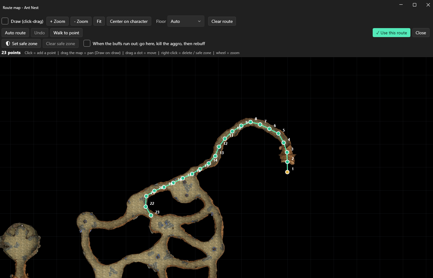Minimize the Route map window
This screenshot has width=433, height=278.
401,5
